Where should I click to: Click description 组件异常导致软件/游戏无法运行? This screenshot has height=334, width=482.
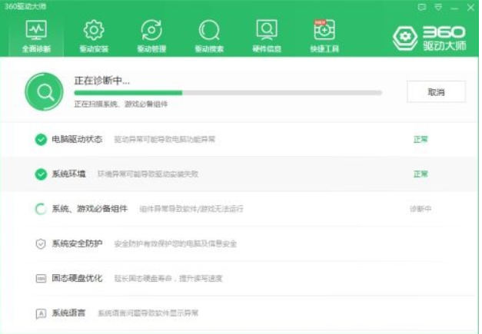191,209
